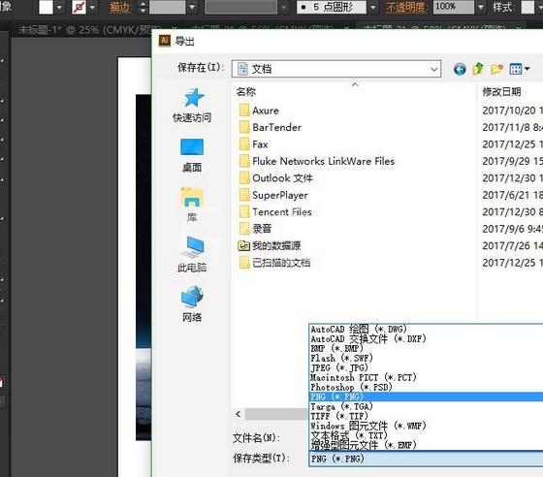Create new folder icon in the Export dialog
Viewport: 543px width, 477px height.
coord(496,69)
